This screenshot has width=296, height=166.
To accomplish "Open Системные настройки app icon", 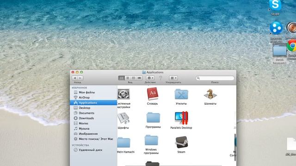I will click(x=123, y=94).
